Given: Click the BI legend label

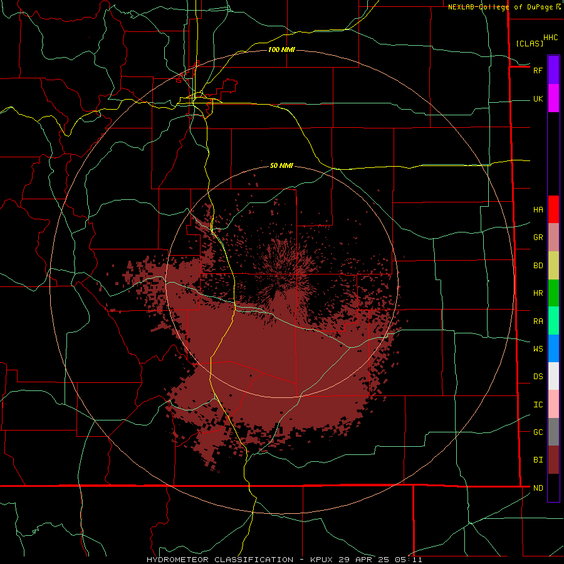Looking at the screenshot, I should point(538,460).
